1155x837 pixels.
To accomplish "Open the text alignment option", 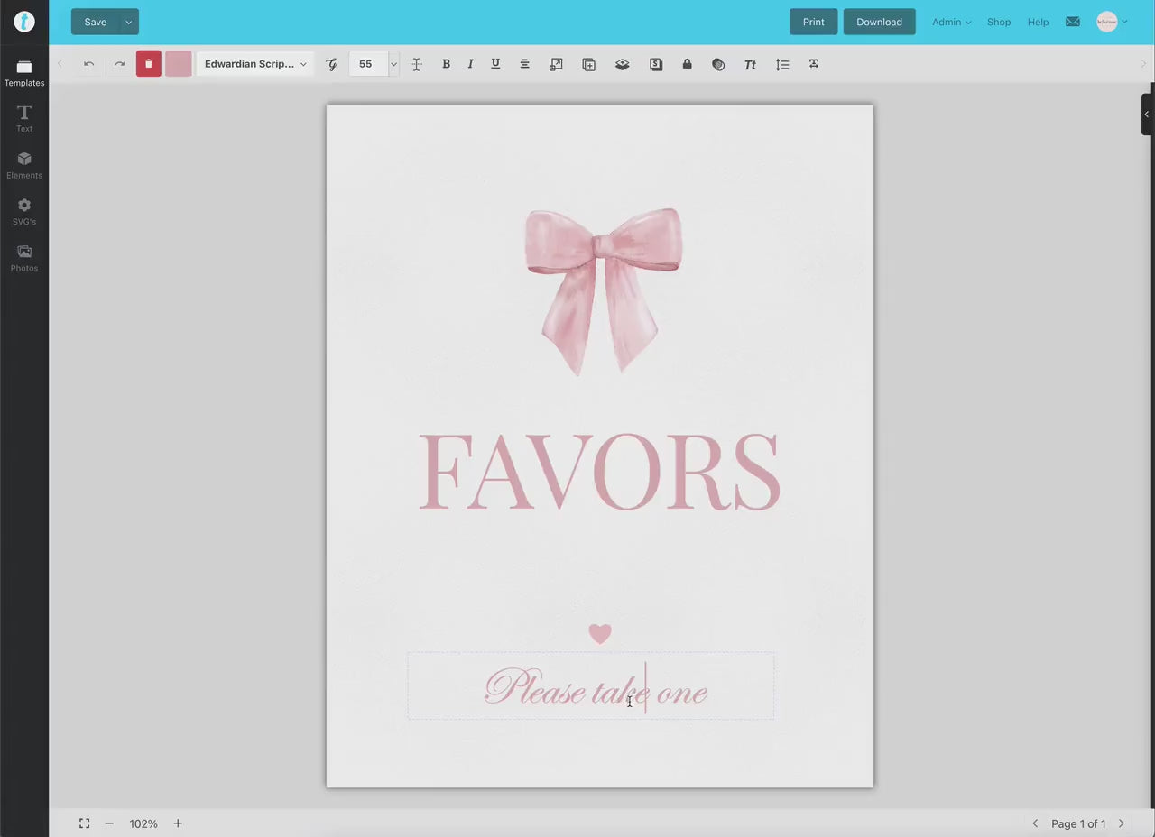I will pos(524,64).
